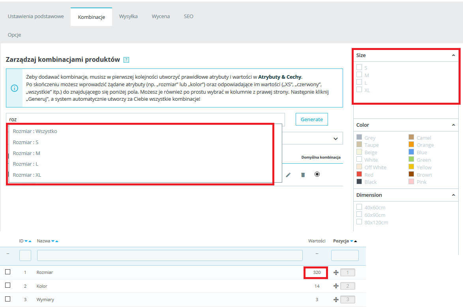Click the Generate button

312,119
